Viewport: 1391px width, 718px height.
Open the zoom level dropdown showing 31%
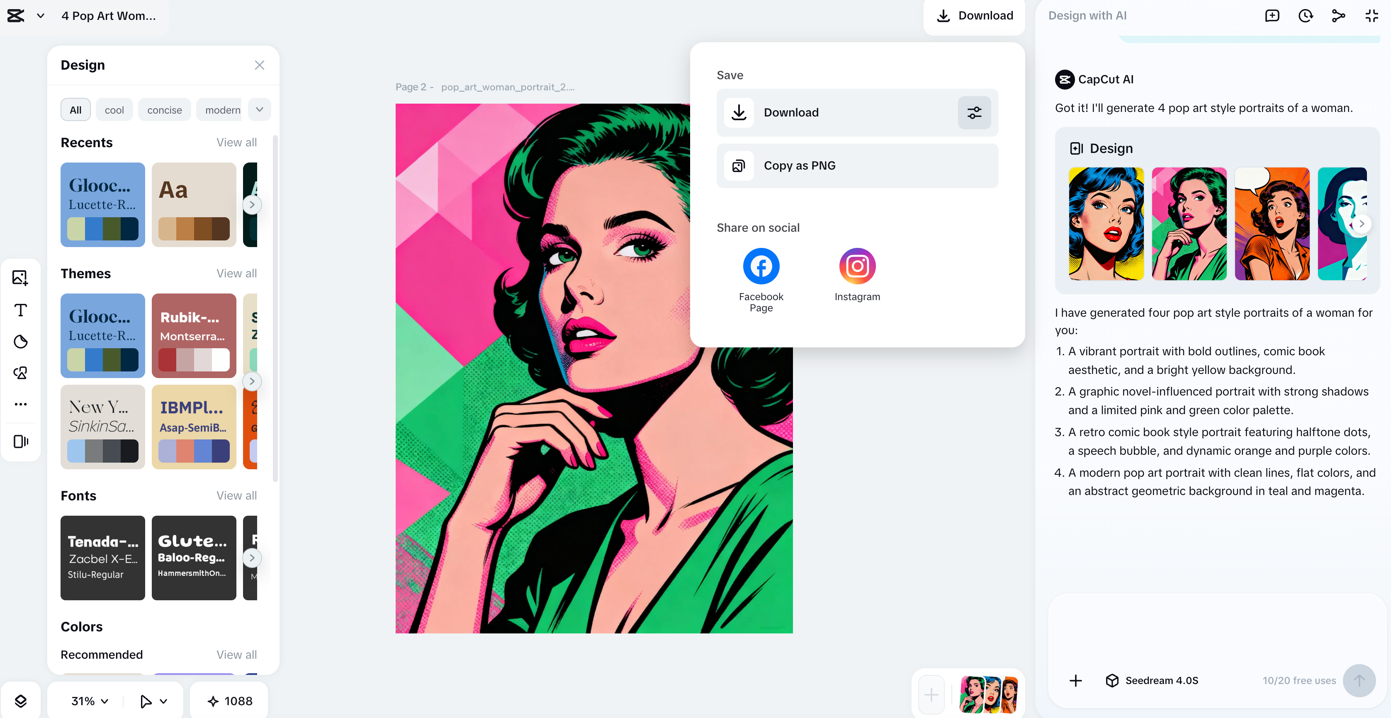pyautogui.click(x=88, y=700)
